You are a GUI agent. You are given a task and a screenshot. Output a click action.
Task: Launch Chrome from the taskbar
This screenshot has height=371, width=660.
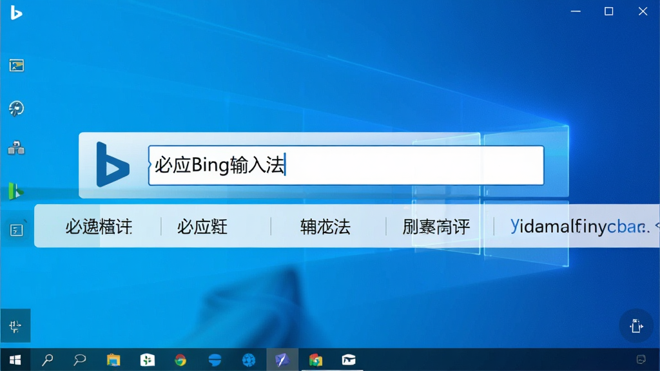point(180,360)
